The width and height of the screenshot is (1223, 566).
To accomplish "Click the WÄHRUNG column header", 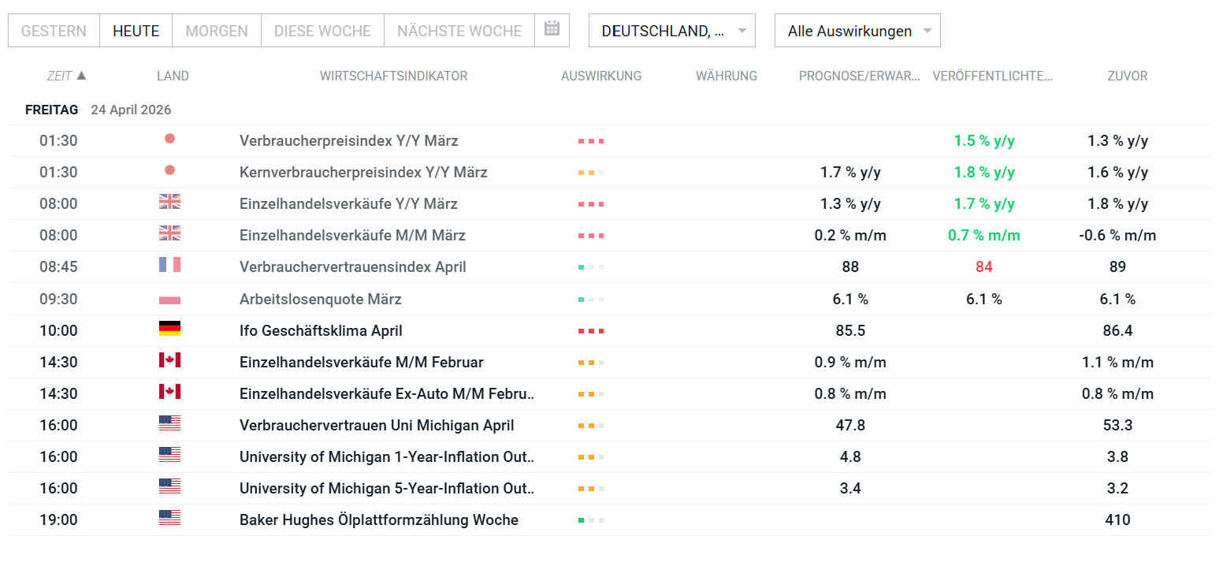I will [726, 76].
